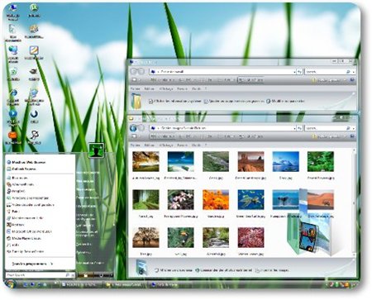Select the orange flowers thumbnail
This screenshot has height=300, width=372.
click(x=216, y=200)
